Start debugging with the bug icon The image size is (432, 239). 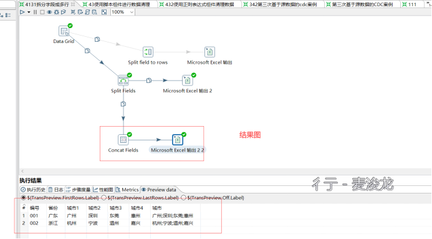57,12
